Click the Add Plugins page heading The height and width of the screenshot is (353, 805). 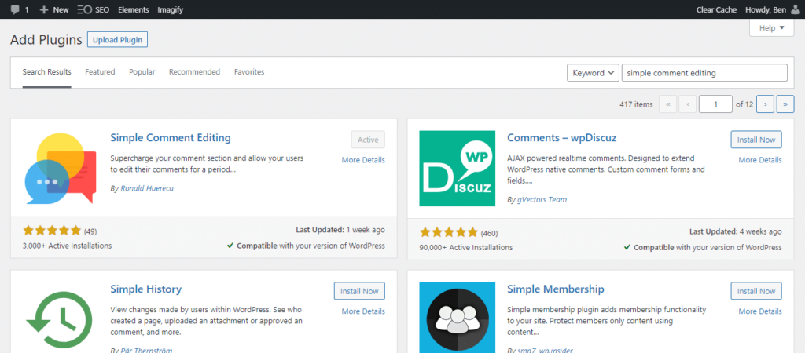click(46, 40)
